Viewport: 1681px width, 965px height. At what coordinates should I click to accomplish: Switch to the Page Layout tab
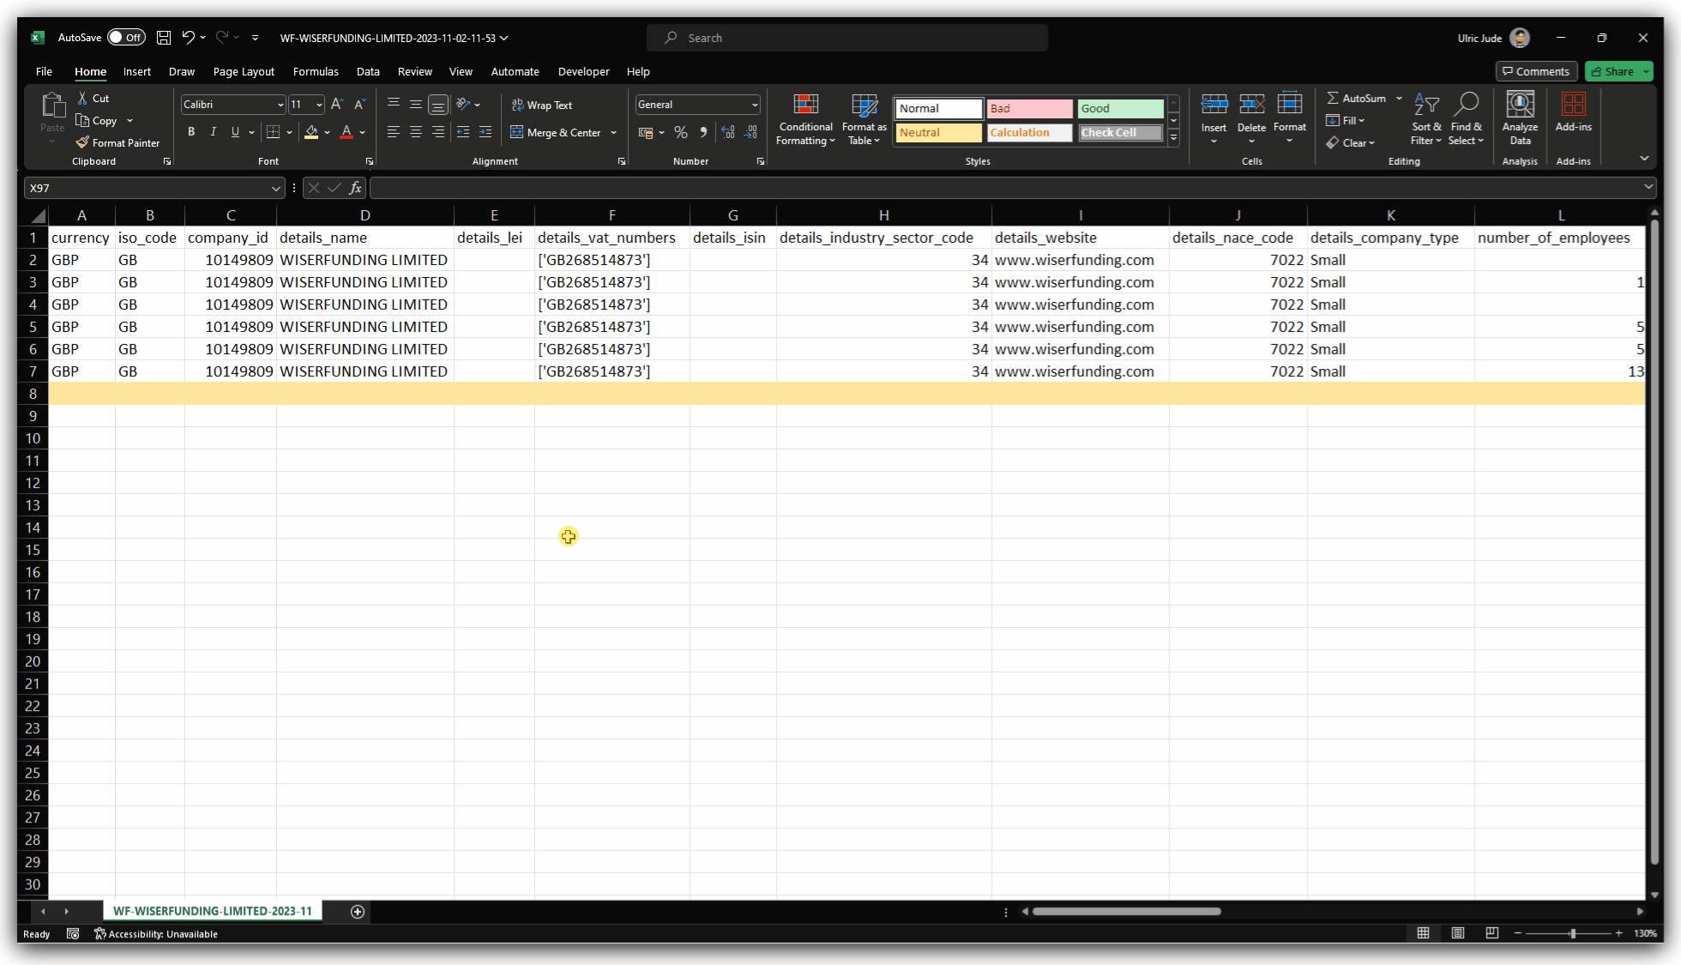(x=244, y=72)
